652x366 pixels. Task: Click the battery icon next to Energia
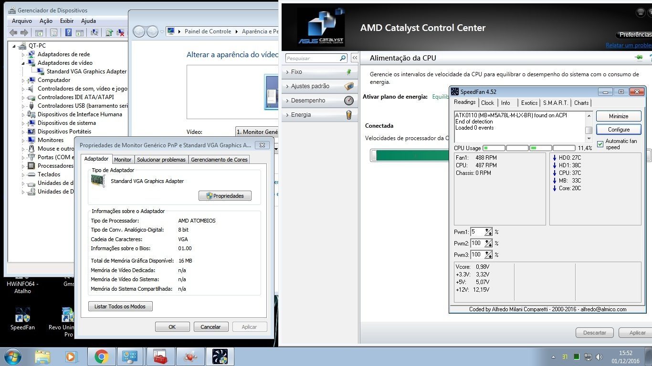click(349, 115)
